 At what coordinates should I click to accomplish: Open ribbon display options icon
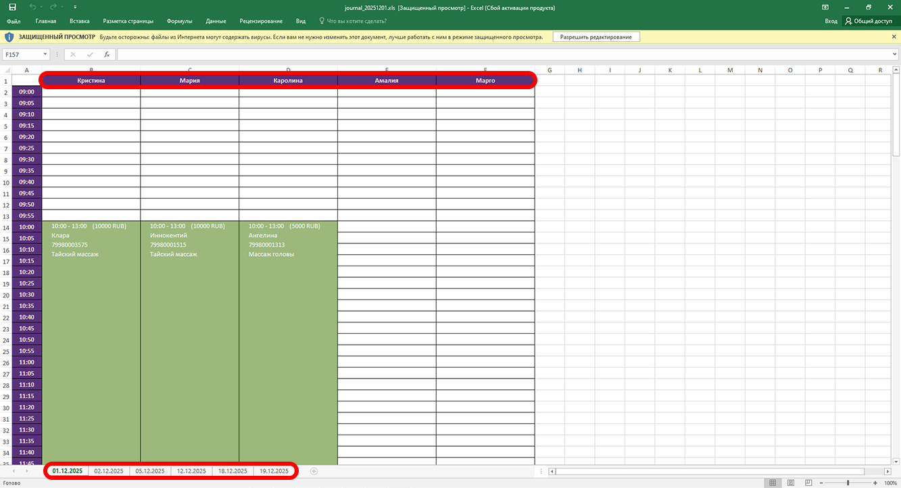point(825,7)
